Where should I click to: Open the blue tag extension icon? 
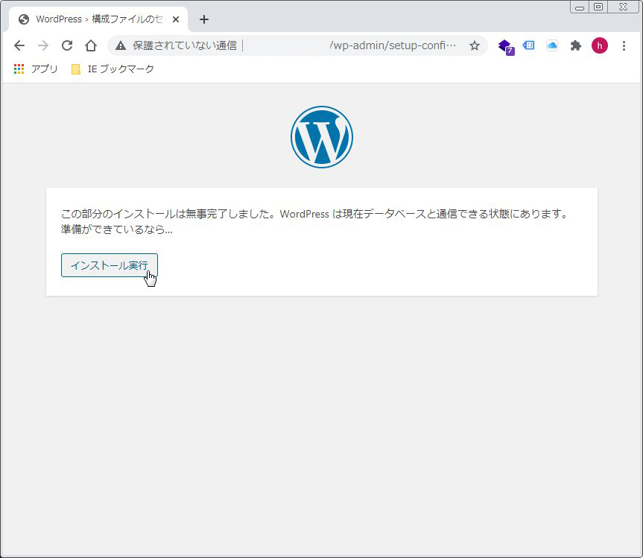pos(528,45)
